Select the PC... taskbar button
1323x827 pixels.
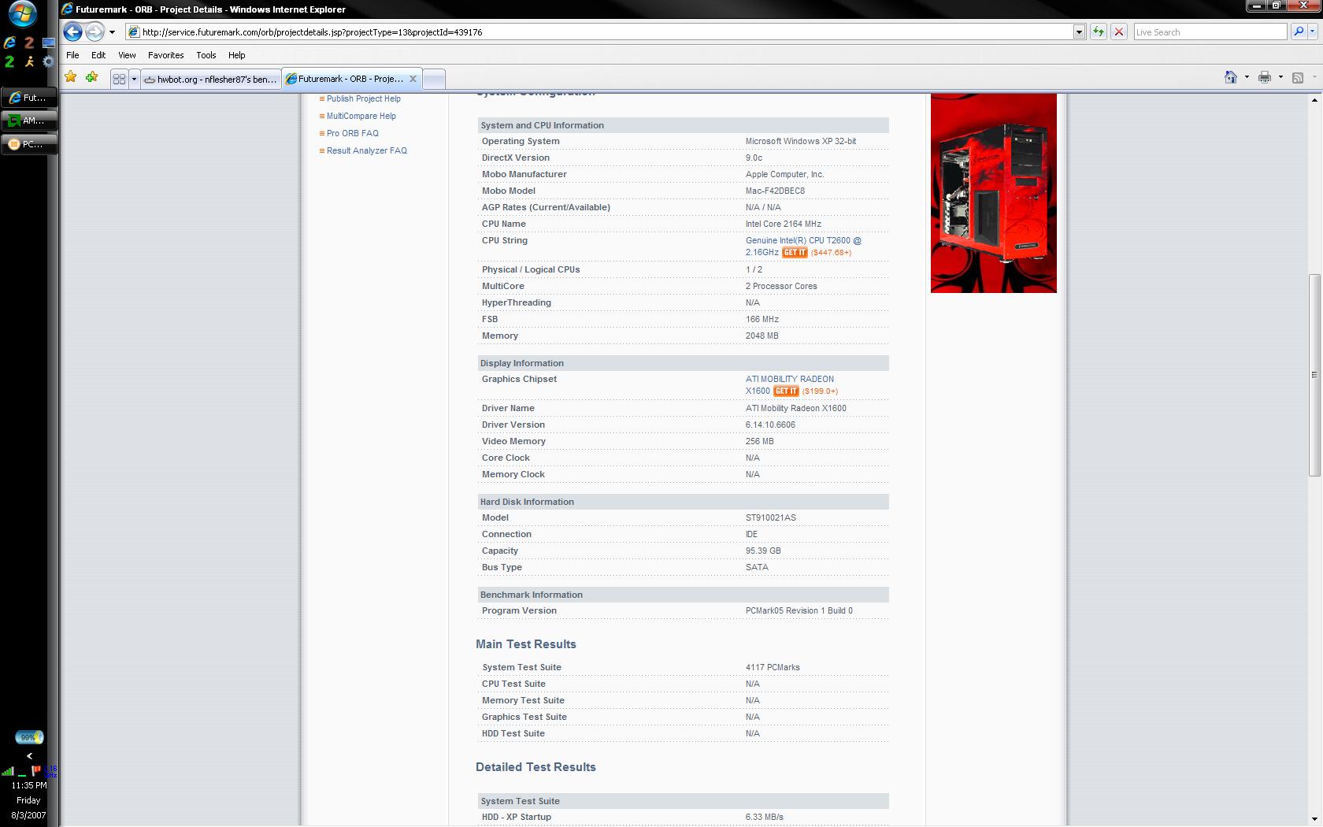click(29, 144)
